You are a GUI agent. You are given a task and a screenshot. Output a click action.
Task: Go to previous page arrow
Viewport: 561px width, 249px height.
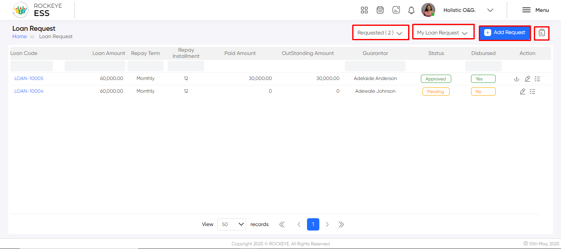(x=299, y=224)
